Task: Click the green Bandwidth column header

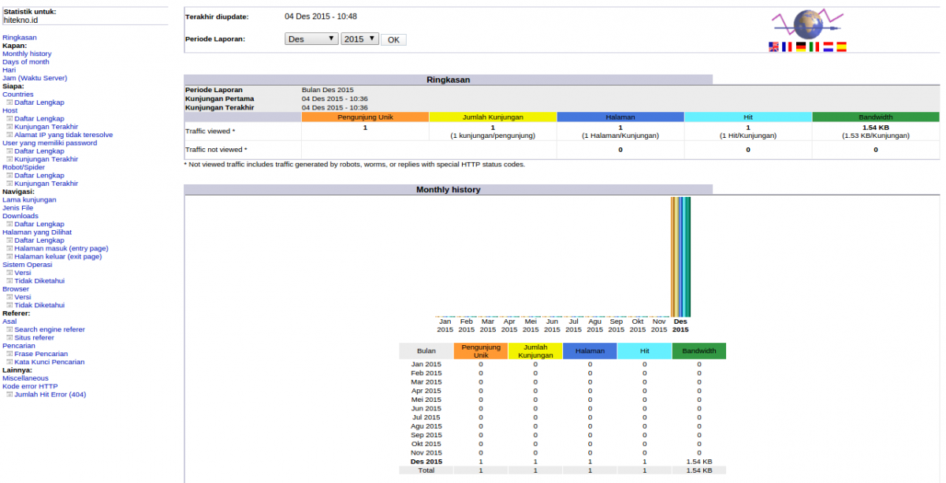Action: 698,351
